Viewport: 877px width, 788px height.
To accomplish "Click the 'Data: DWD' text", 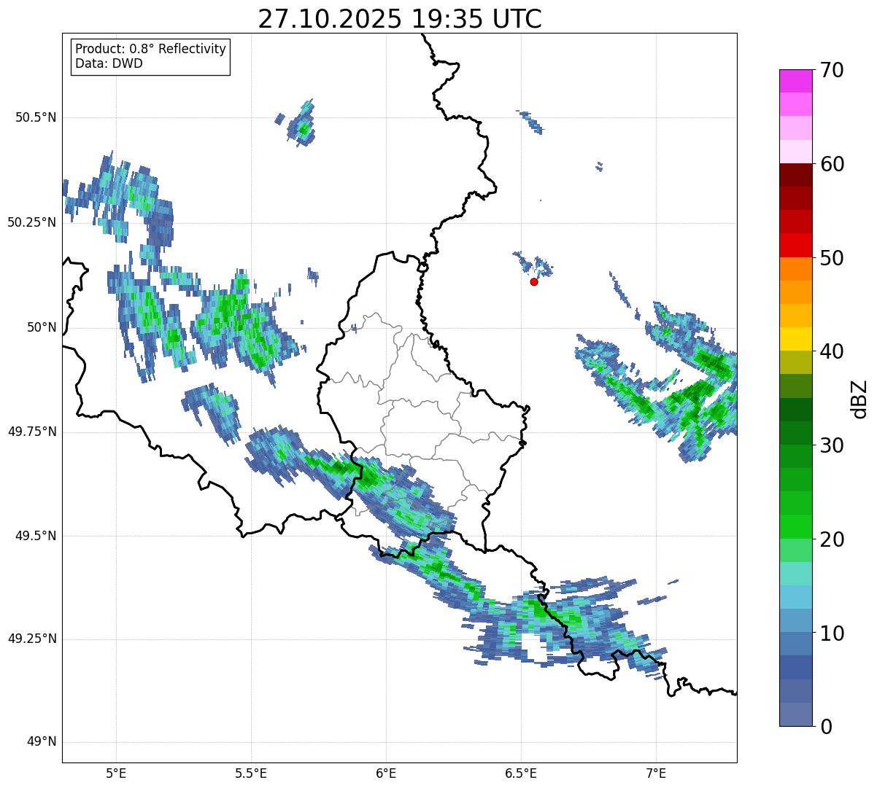I will 109,63.
